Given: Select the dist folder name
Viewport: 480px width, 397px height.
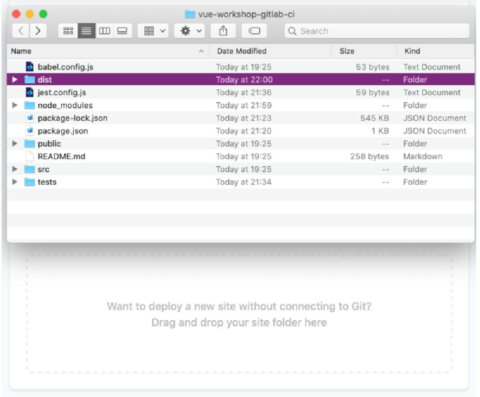Looking at the screenshot, I should (x=45, y=80).
